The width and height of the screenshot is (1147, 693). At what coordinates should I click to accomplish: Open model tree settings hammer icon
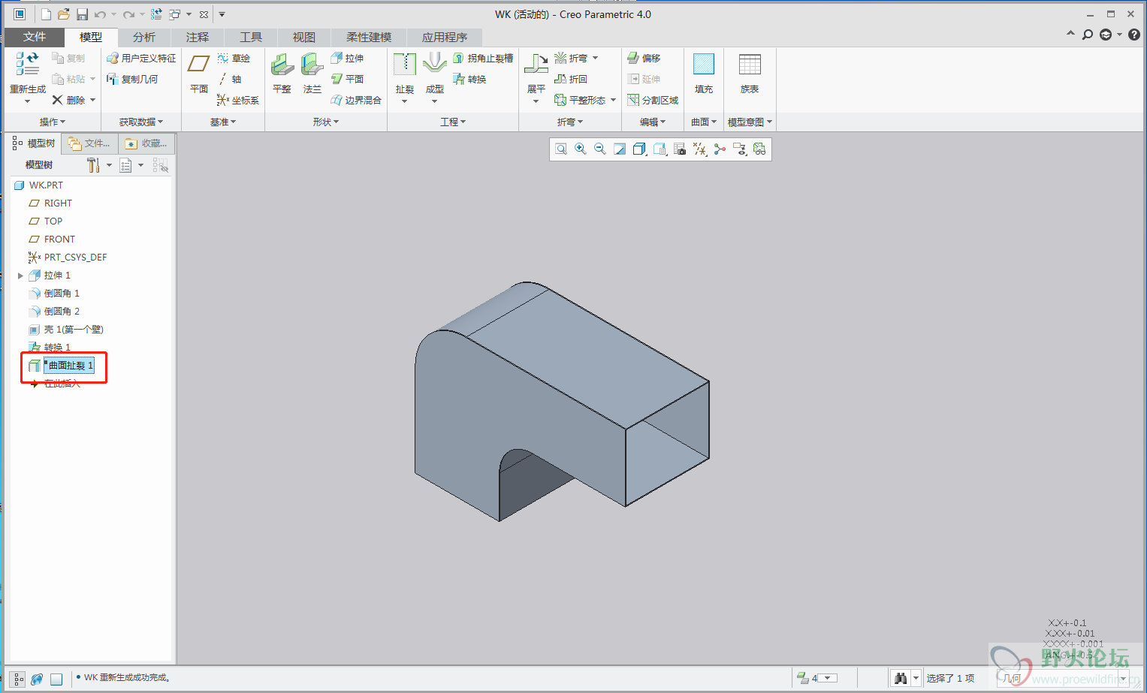click(x=93, y=165)
